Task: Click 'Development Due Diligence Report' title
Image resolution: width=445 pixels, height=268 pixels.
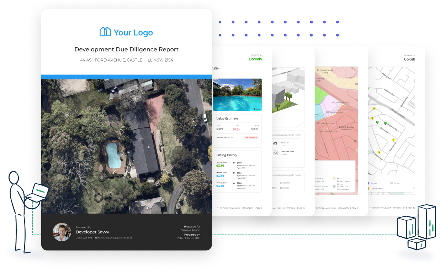Action: click(127, 49)
